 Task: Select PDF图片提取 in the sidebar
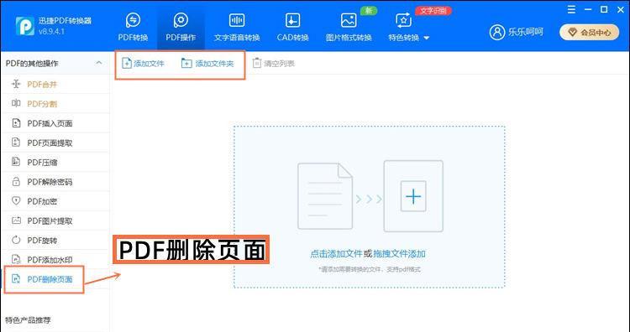click(55, 221)
